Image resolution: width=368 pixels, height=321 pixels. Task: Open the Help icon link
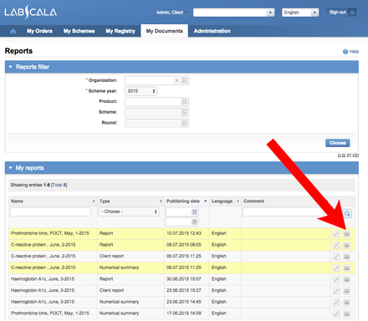pyautogui.click(x=345, y=52)
